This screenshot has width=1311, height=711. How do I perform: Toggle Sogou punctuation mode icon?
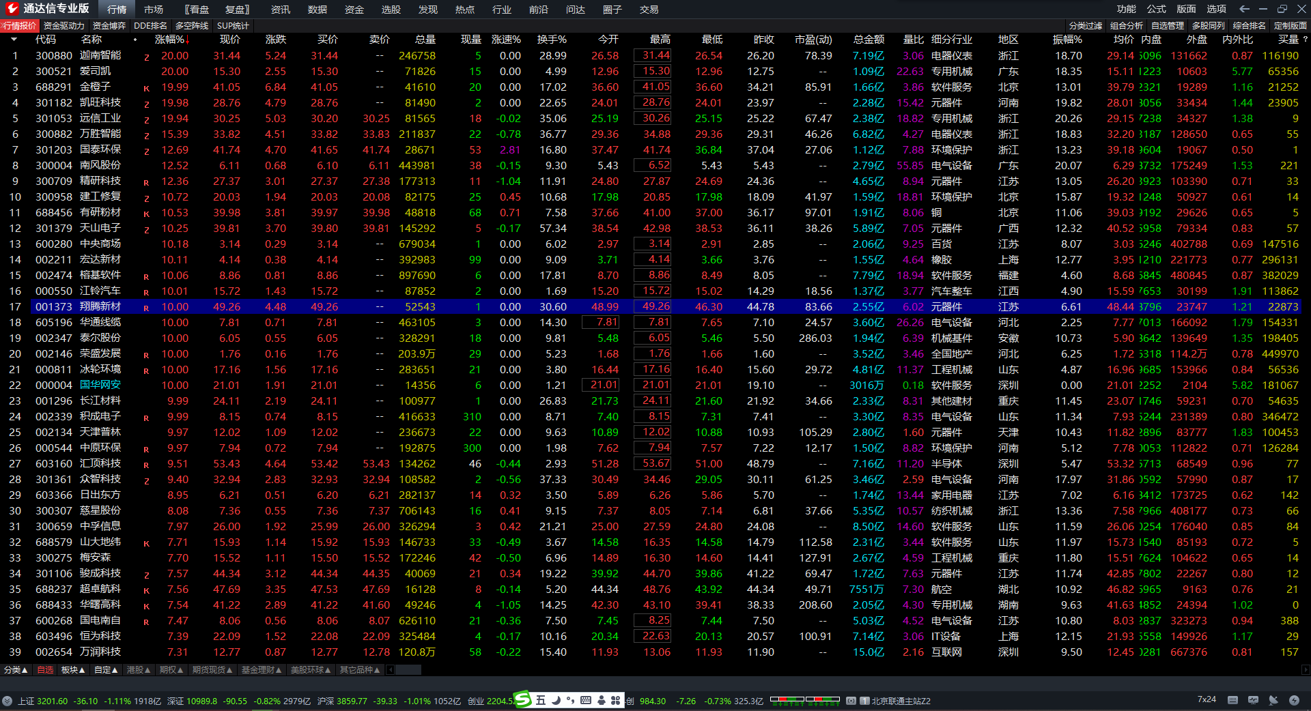pyautogui.click(x=571, y=700)
